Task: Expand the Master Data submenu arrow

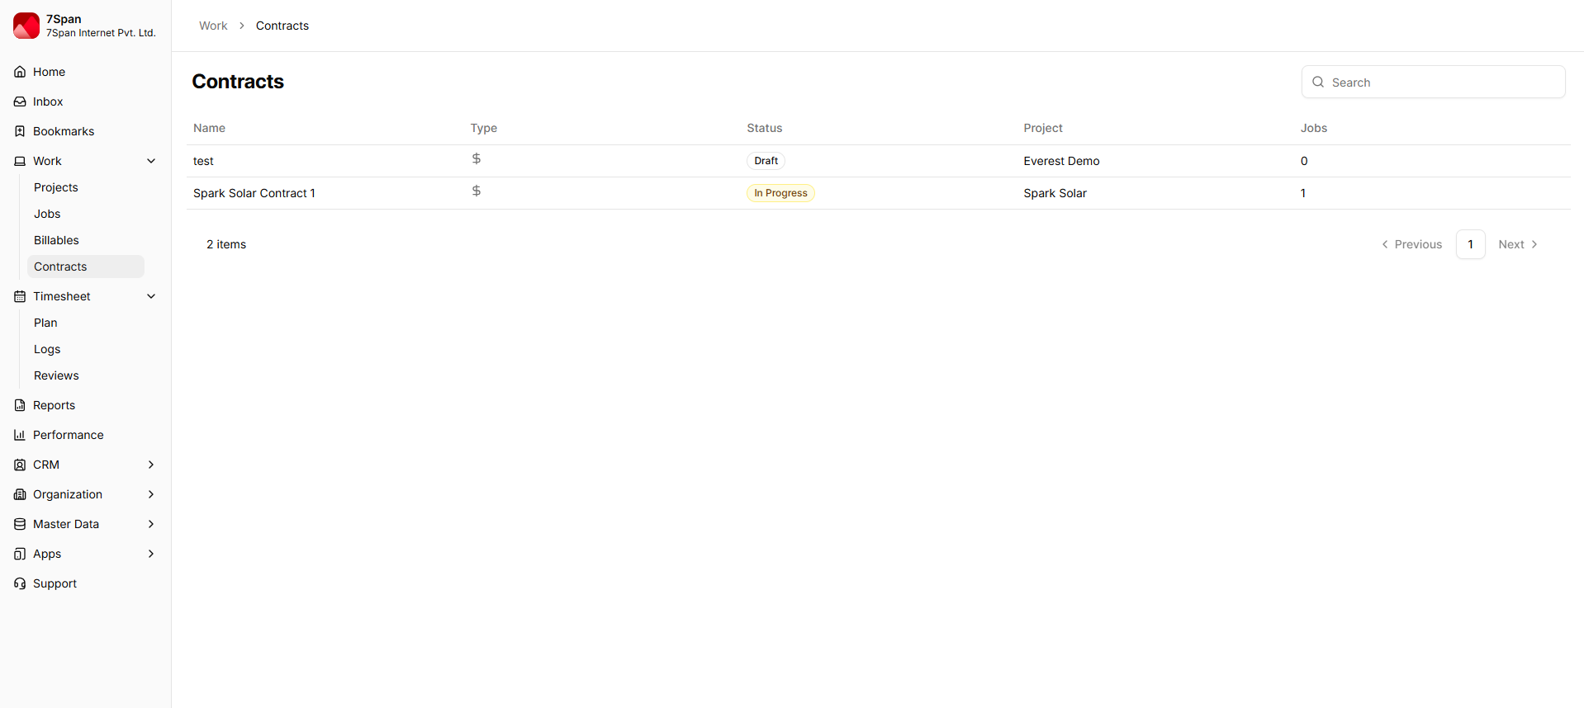Action: click(x=151, y=524)
